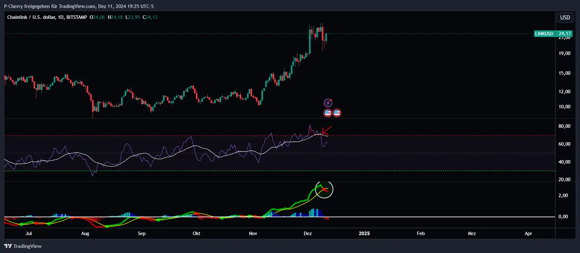Click the 80,00 RSI axis label
This screenshot has width=580, height=253.
click(564, 126)
